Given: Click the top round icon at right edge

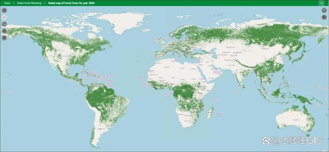Looking at the screenshot, I should 324,10.
